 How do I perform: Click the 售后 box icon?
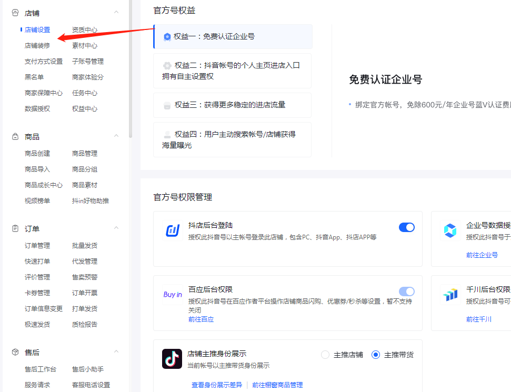tap(15, 352)
